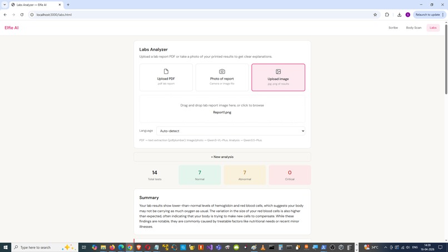Click the page vertical scrollbar

click(446, 58)
